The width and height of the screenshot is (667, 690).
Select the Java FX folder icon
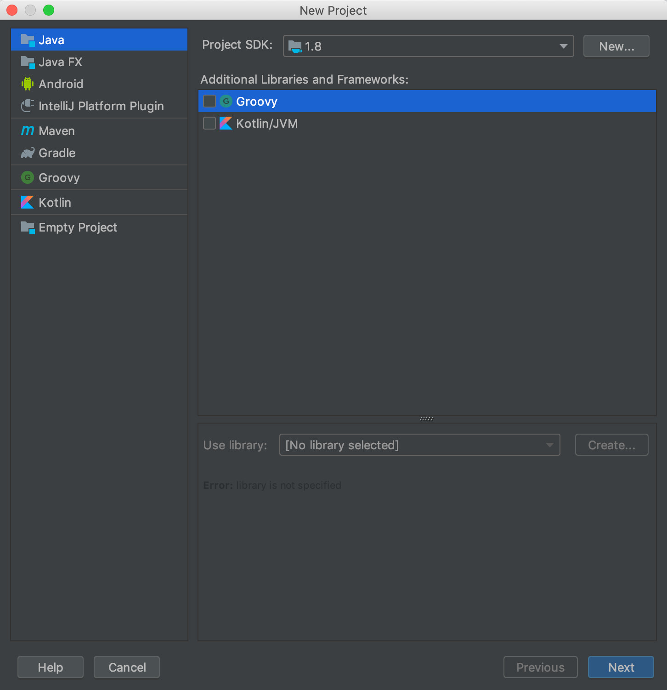[28, 62]
